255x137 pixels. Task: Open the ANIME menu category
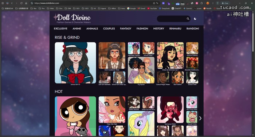pos(77,29)
